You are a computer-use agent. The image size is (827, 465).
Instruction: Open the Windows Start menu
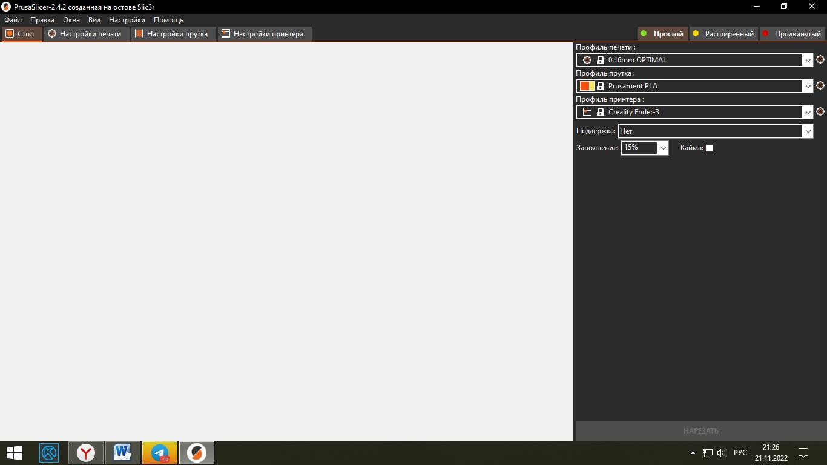click(15, 453)
